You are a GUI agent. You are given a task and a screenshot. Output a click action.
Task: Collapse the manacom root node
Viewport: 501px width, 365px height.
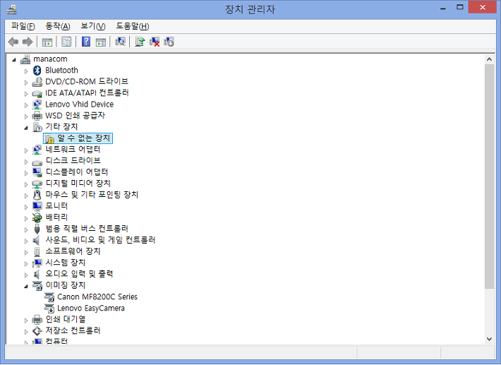coord(14,60)
